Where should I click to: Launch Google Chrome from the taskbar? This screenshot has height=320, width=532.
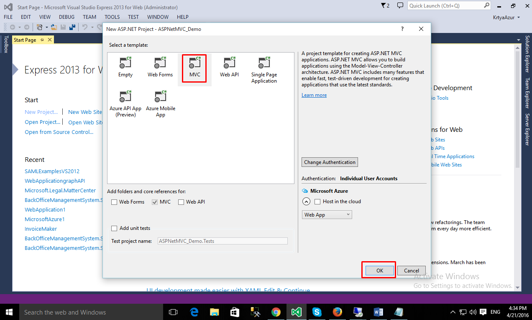click(x=276, y=312)
